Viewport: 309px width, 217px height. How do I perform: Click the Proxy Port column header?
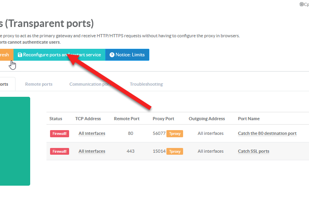163,119
